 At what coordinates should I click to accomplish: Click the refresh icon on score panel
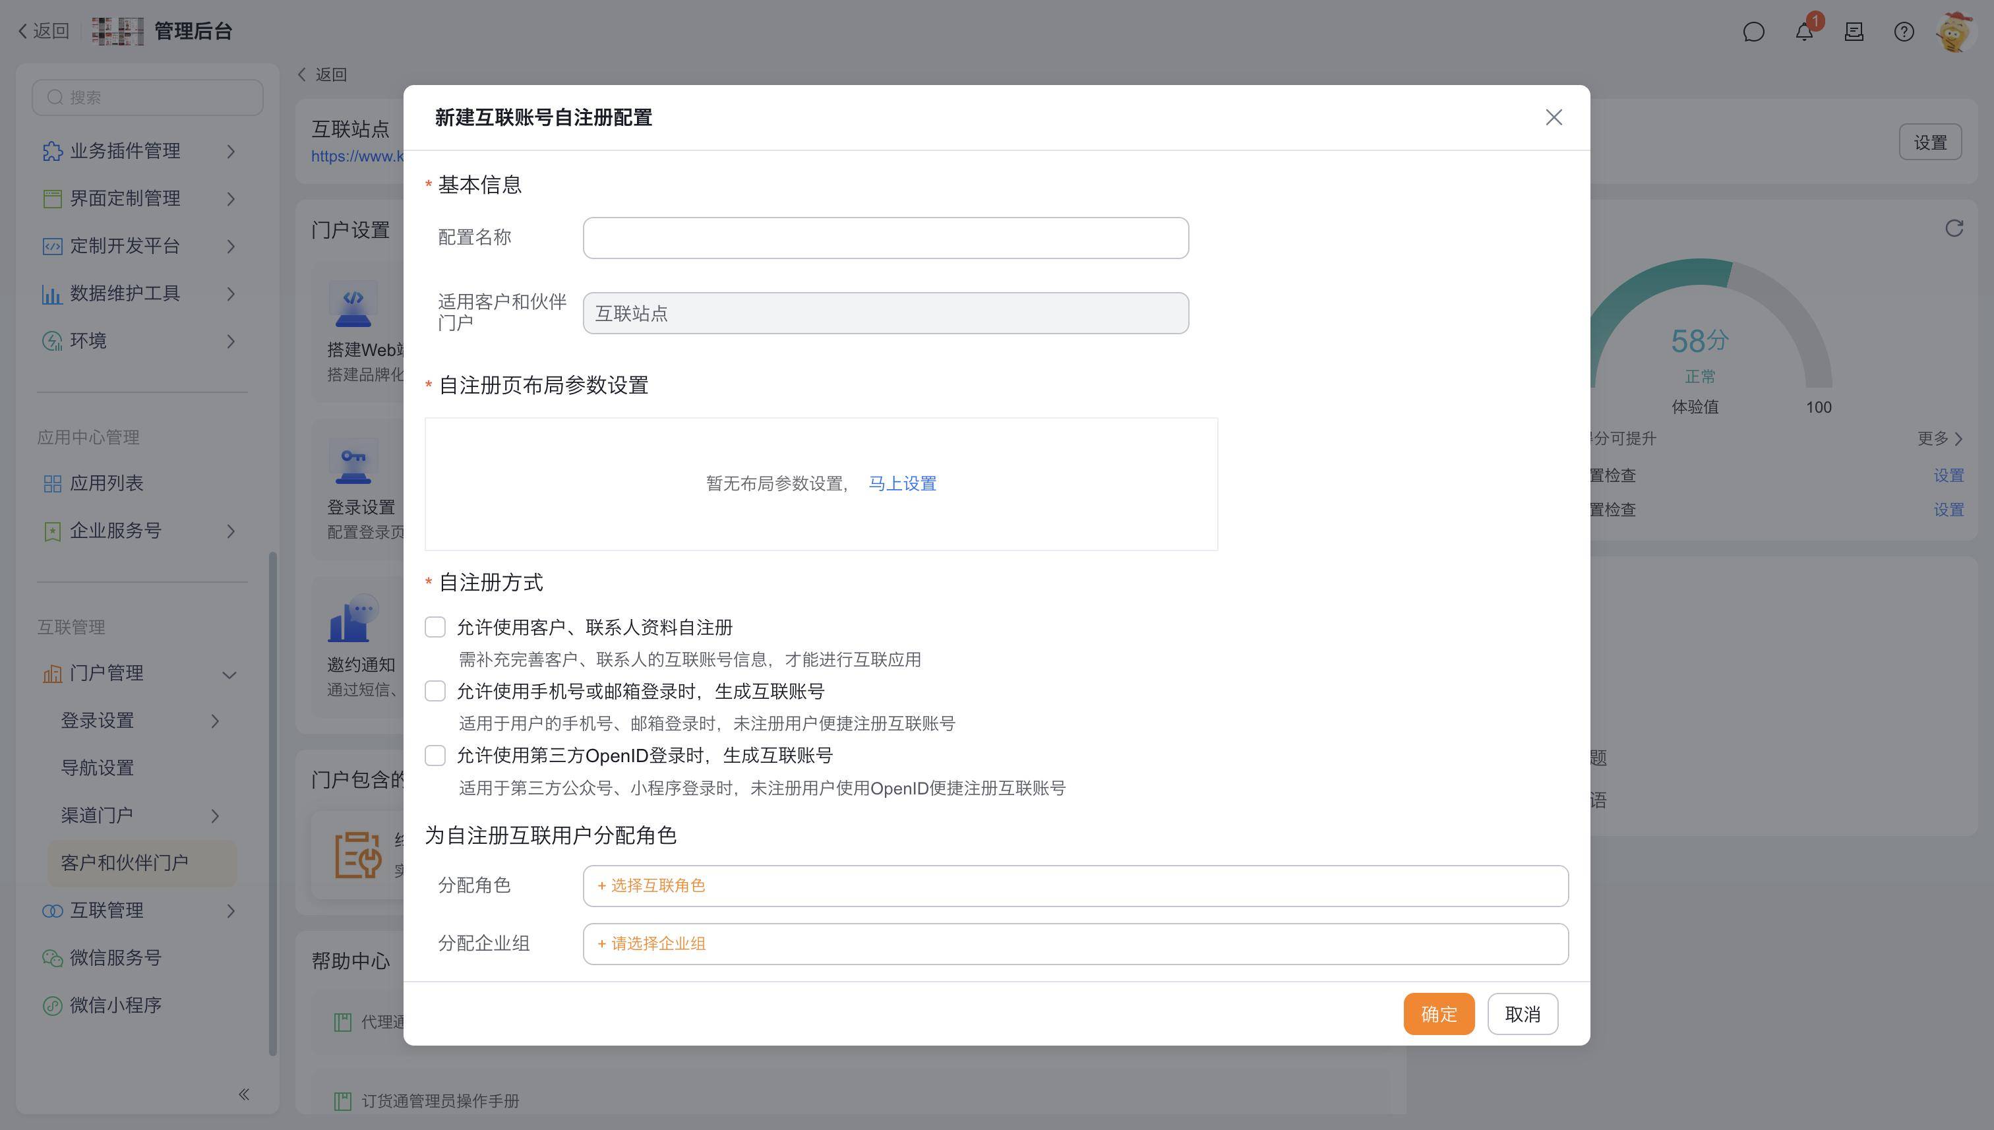[1954, 228]
